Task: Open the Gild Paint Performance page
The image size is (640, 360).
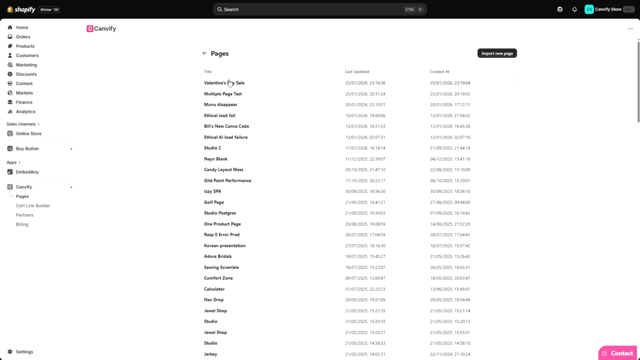Action: (227, 181)
